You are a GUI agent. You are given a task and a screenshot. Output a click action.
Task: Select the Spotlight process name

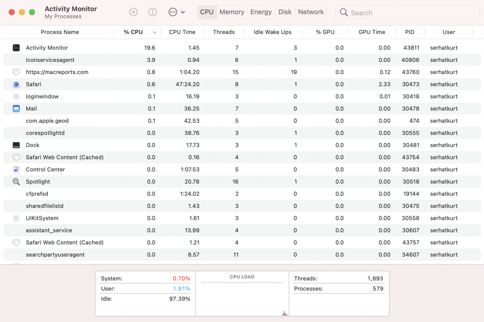click(38, 182)
